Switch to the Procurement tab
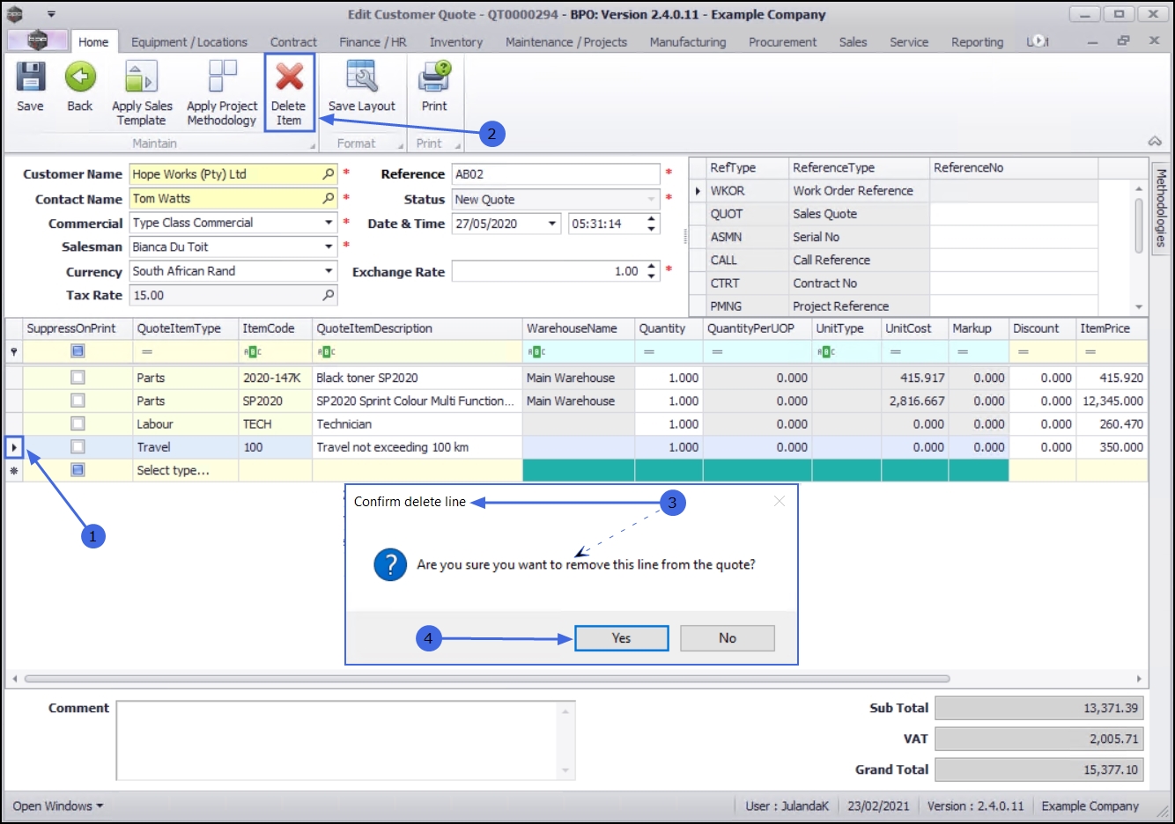 pos(782,42)
